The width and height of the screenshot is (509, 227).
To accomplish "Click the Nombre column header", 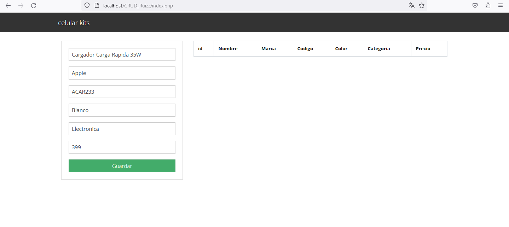I will [228, 48].
